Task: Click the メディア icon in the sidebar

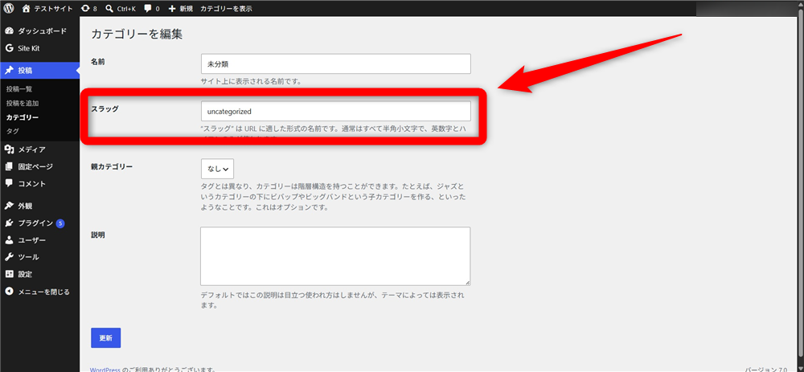Action: point(9,149)
